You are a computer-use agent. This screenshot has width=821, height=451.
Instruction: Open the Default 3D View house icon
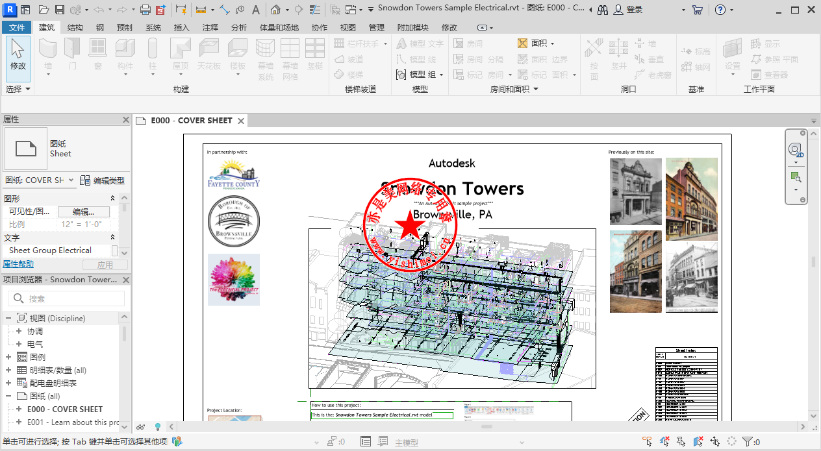[x=275, y=10]
